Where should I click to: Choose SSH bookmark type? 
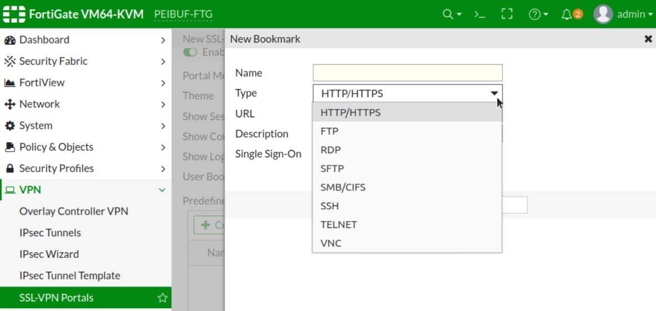(407, 206)
